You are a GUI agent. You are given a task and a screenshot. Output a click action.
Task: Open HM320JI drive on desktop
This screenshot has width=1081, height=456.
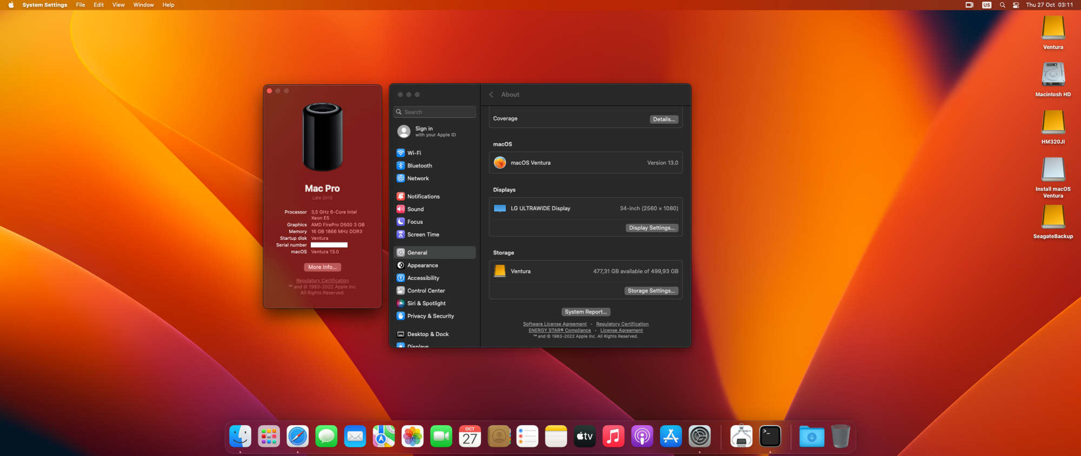tap(1053, 127)
